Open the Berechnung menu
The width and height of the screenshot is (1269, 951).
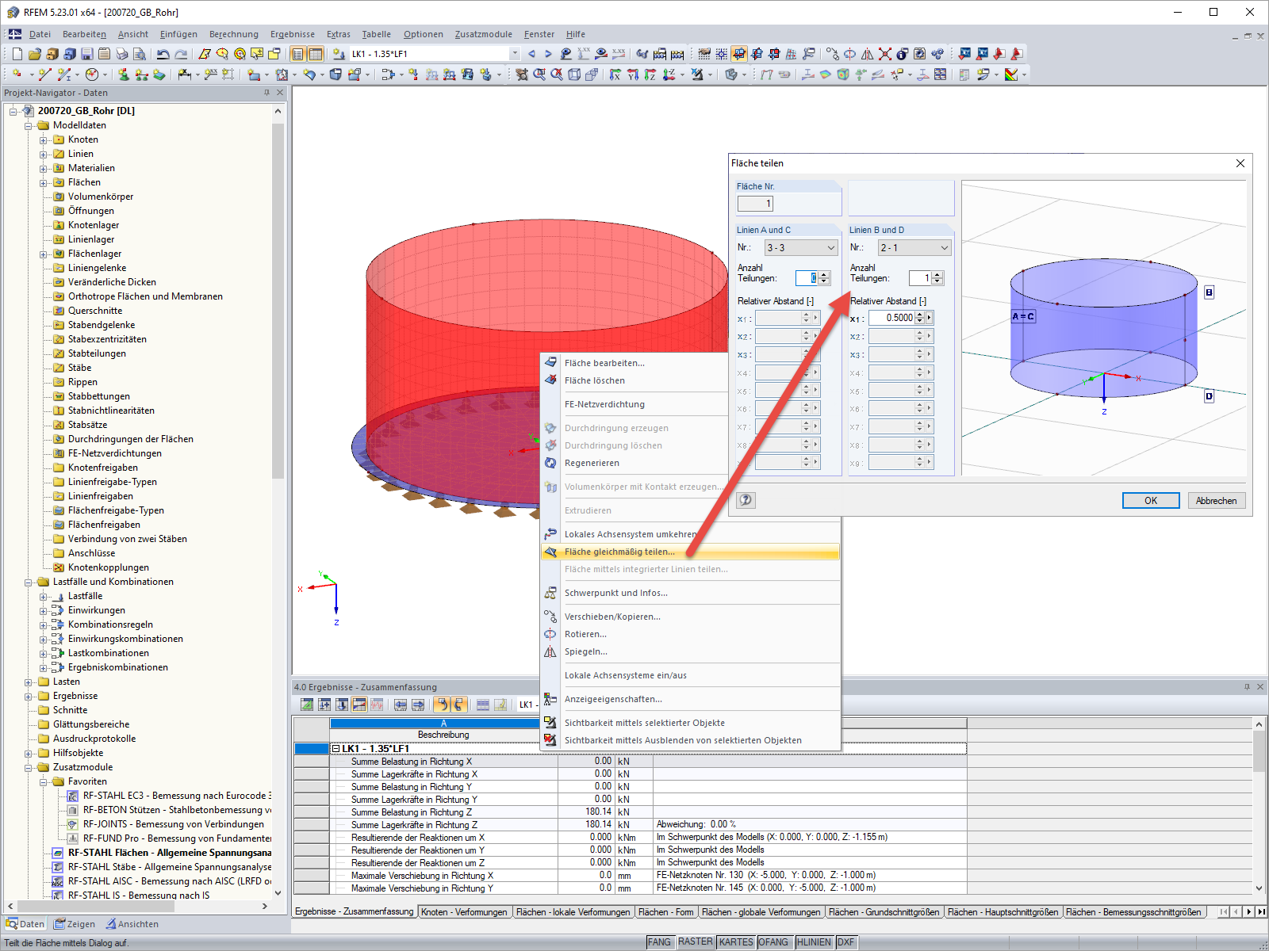(x=234, y=34)
